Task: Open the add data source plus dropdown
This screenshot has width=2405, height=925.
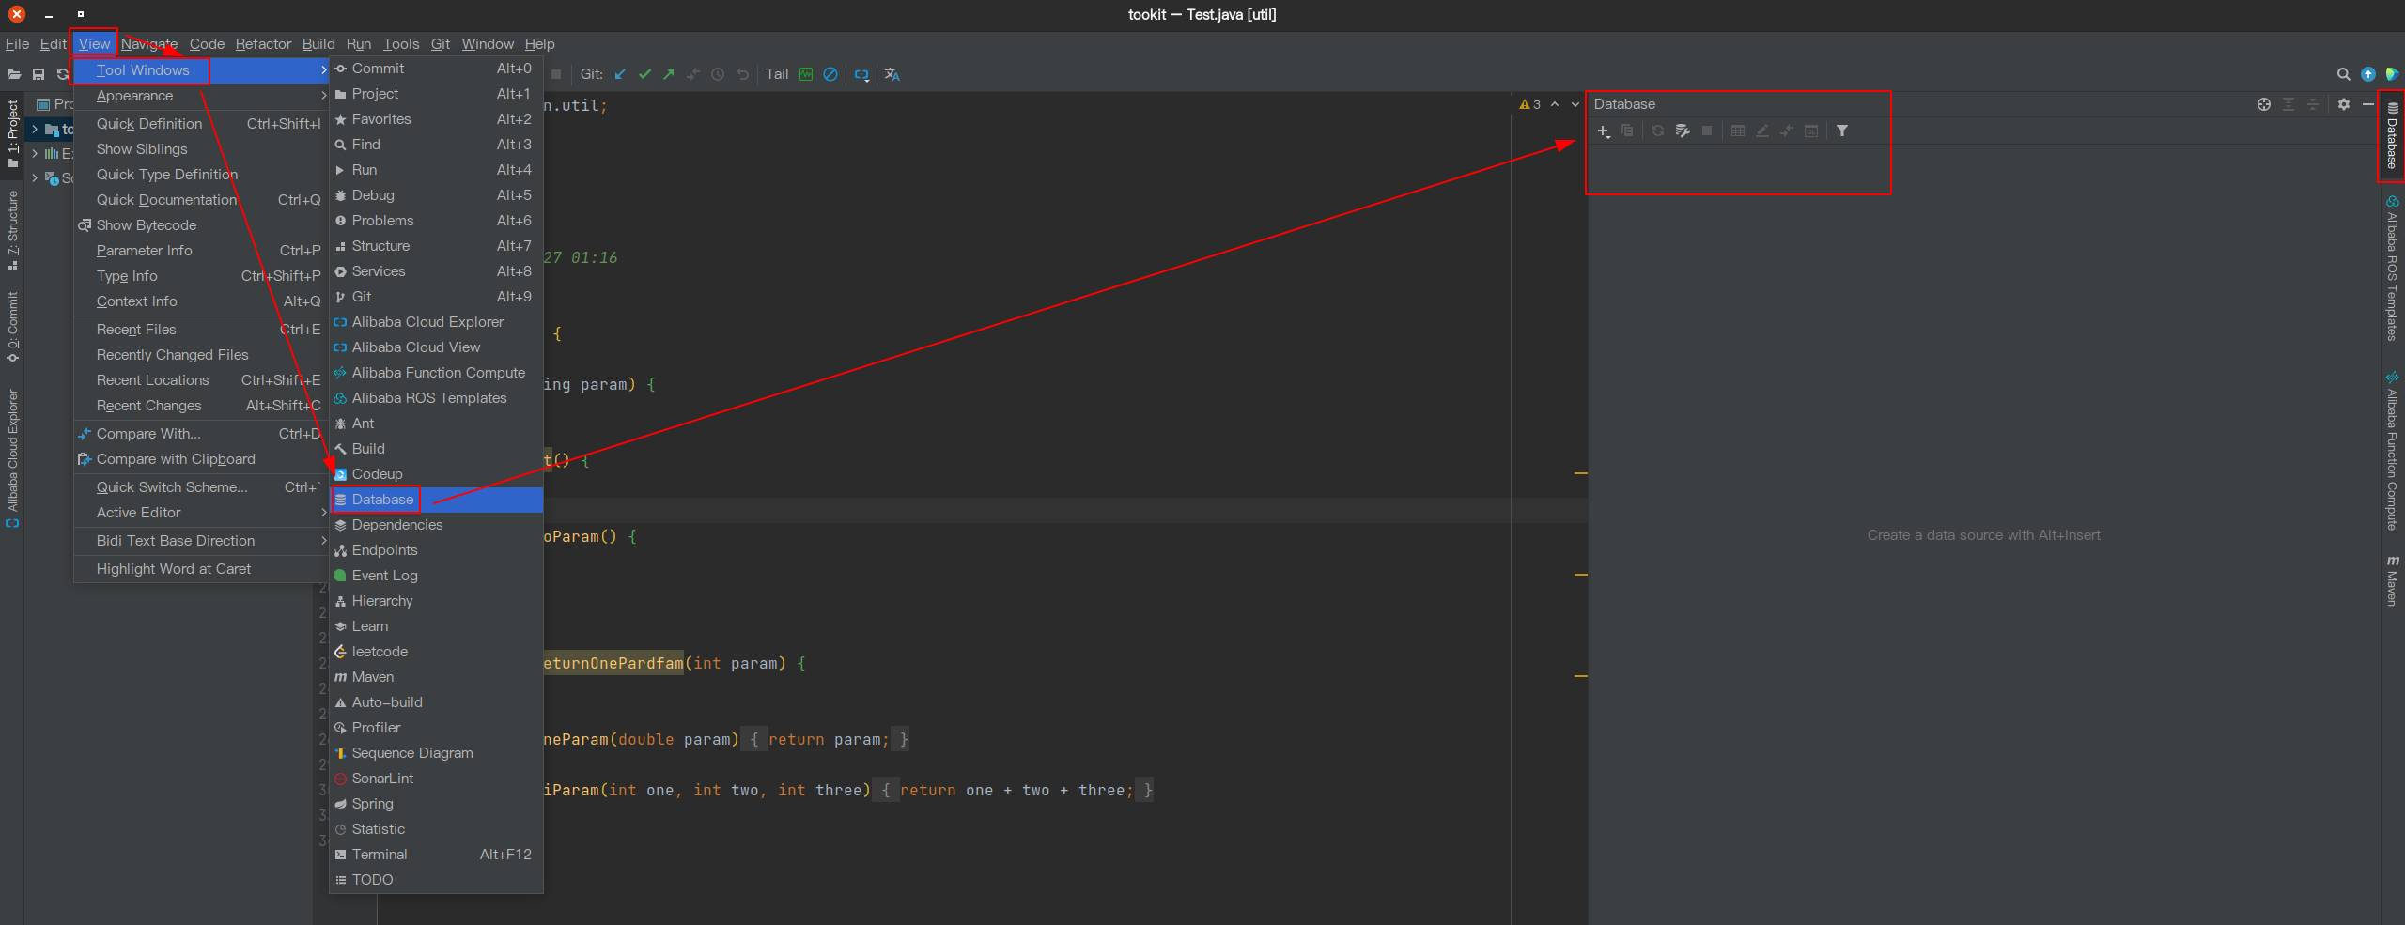Action: (x=1605, y=131)
